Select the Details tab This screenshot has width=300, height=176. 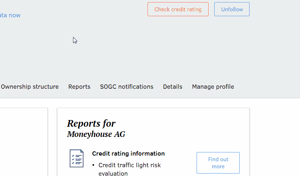coord(173,87)
